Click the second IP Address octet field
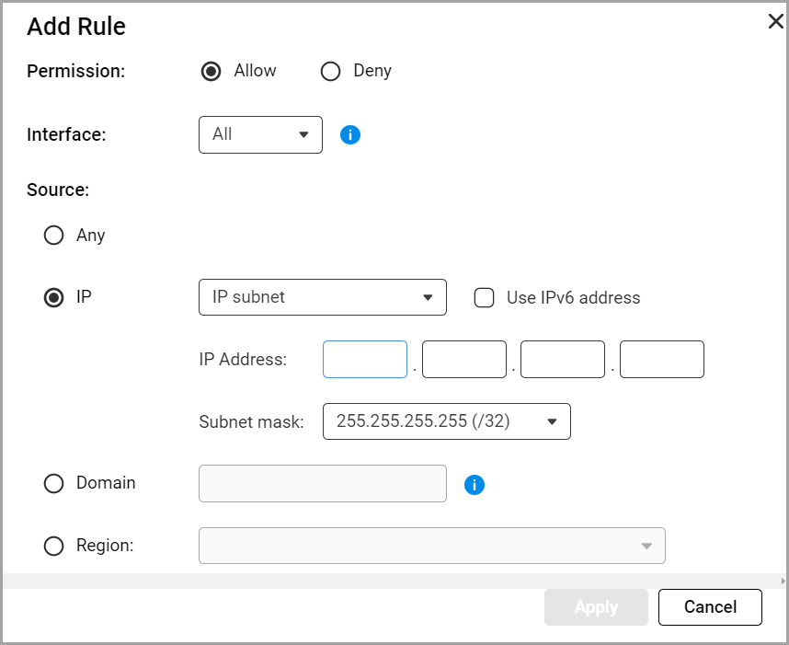The width and height of the screenshot is (789, 645). [x=464, y=360]
